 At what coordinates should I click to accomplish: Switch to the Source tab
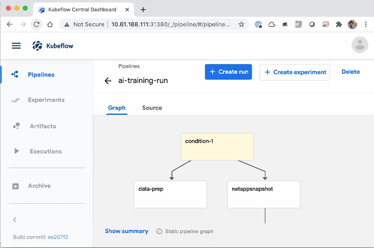[152, 108]
